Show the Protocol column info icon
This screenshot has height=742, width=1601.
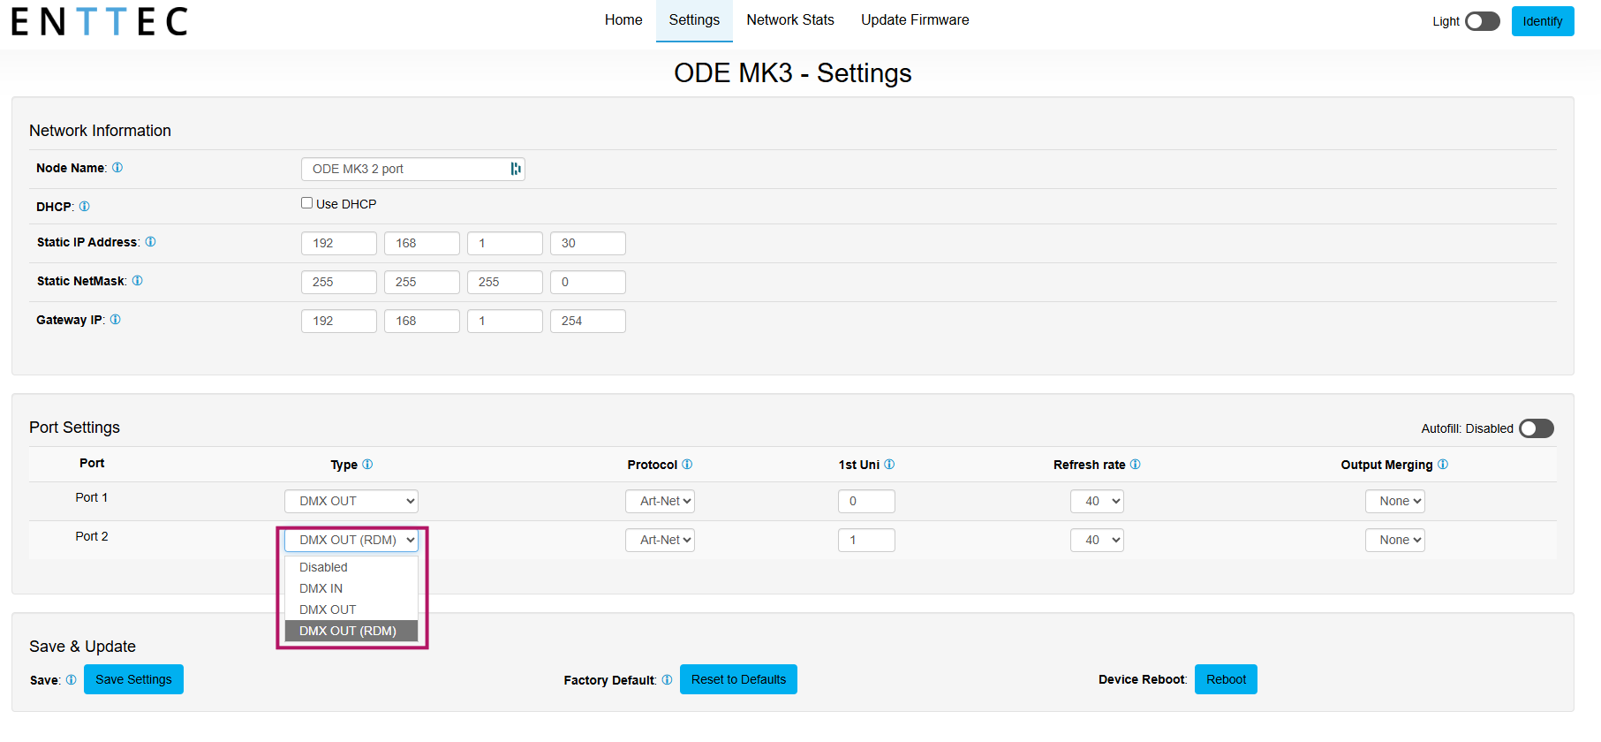click(687, 465)
